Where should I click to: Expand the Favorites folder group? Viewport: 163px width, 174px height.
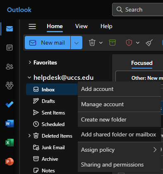pyautogui.click(x=30, y=62)
